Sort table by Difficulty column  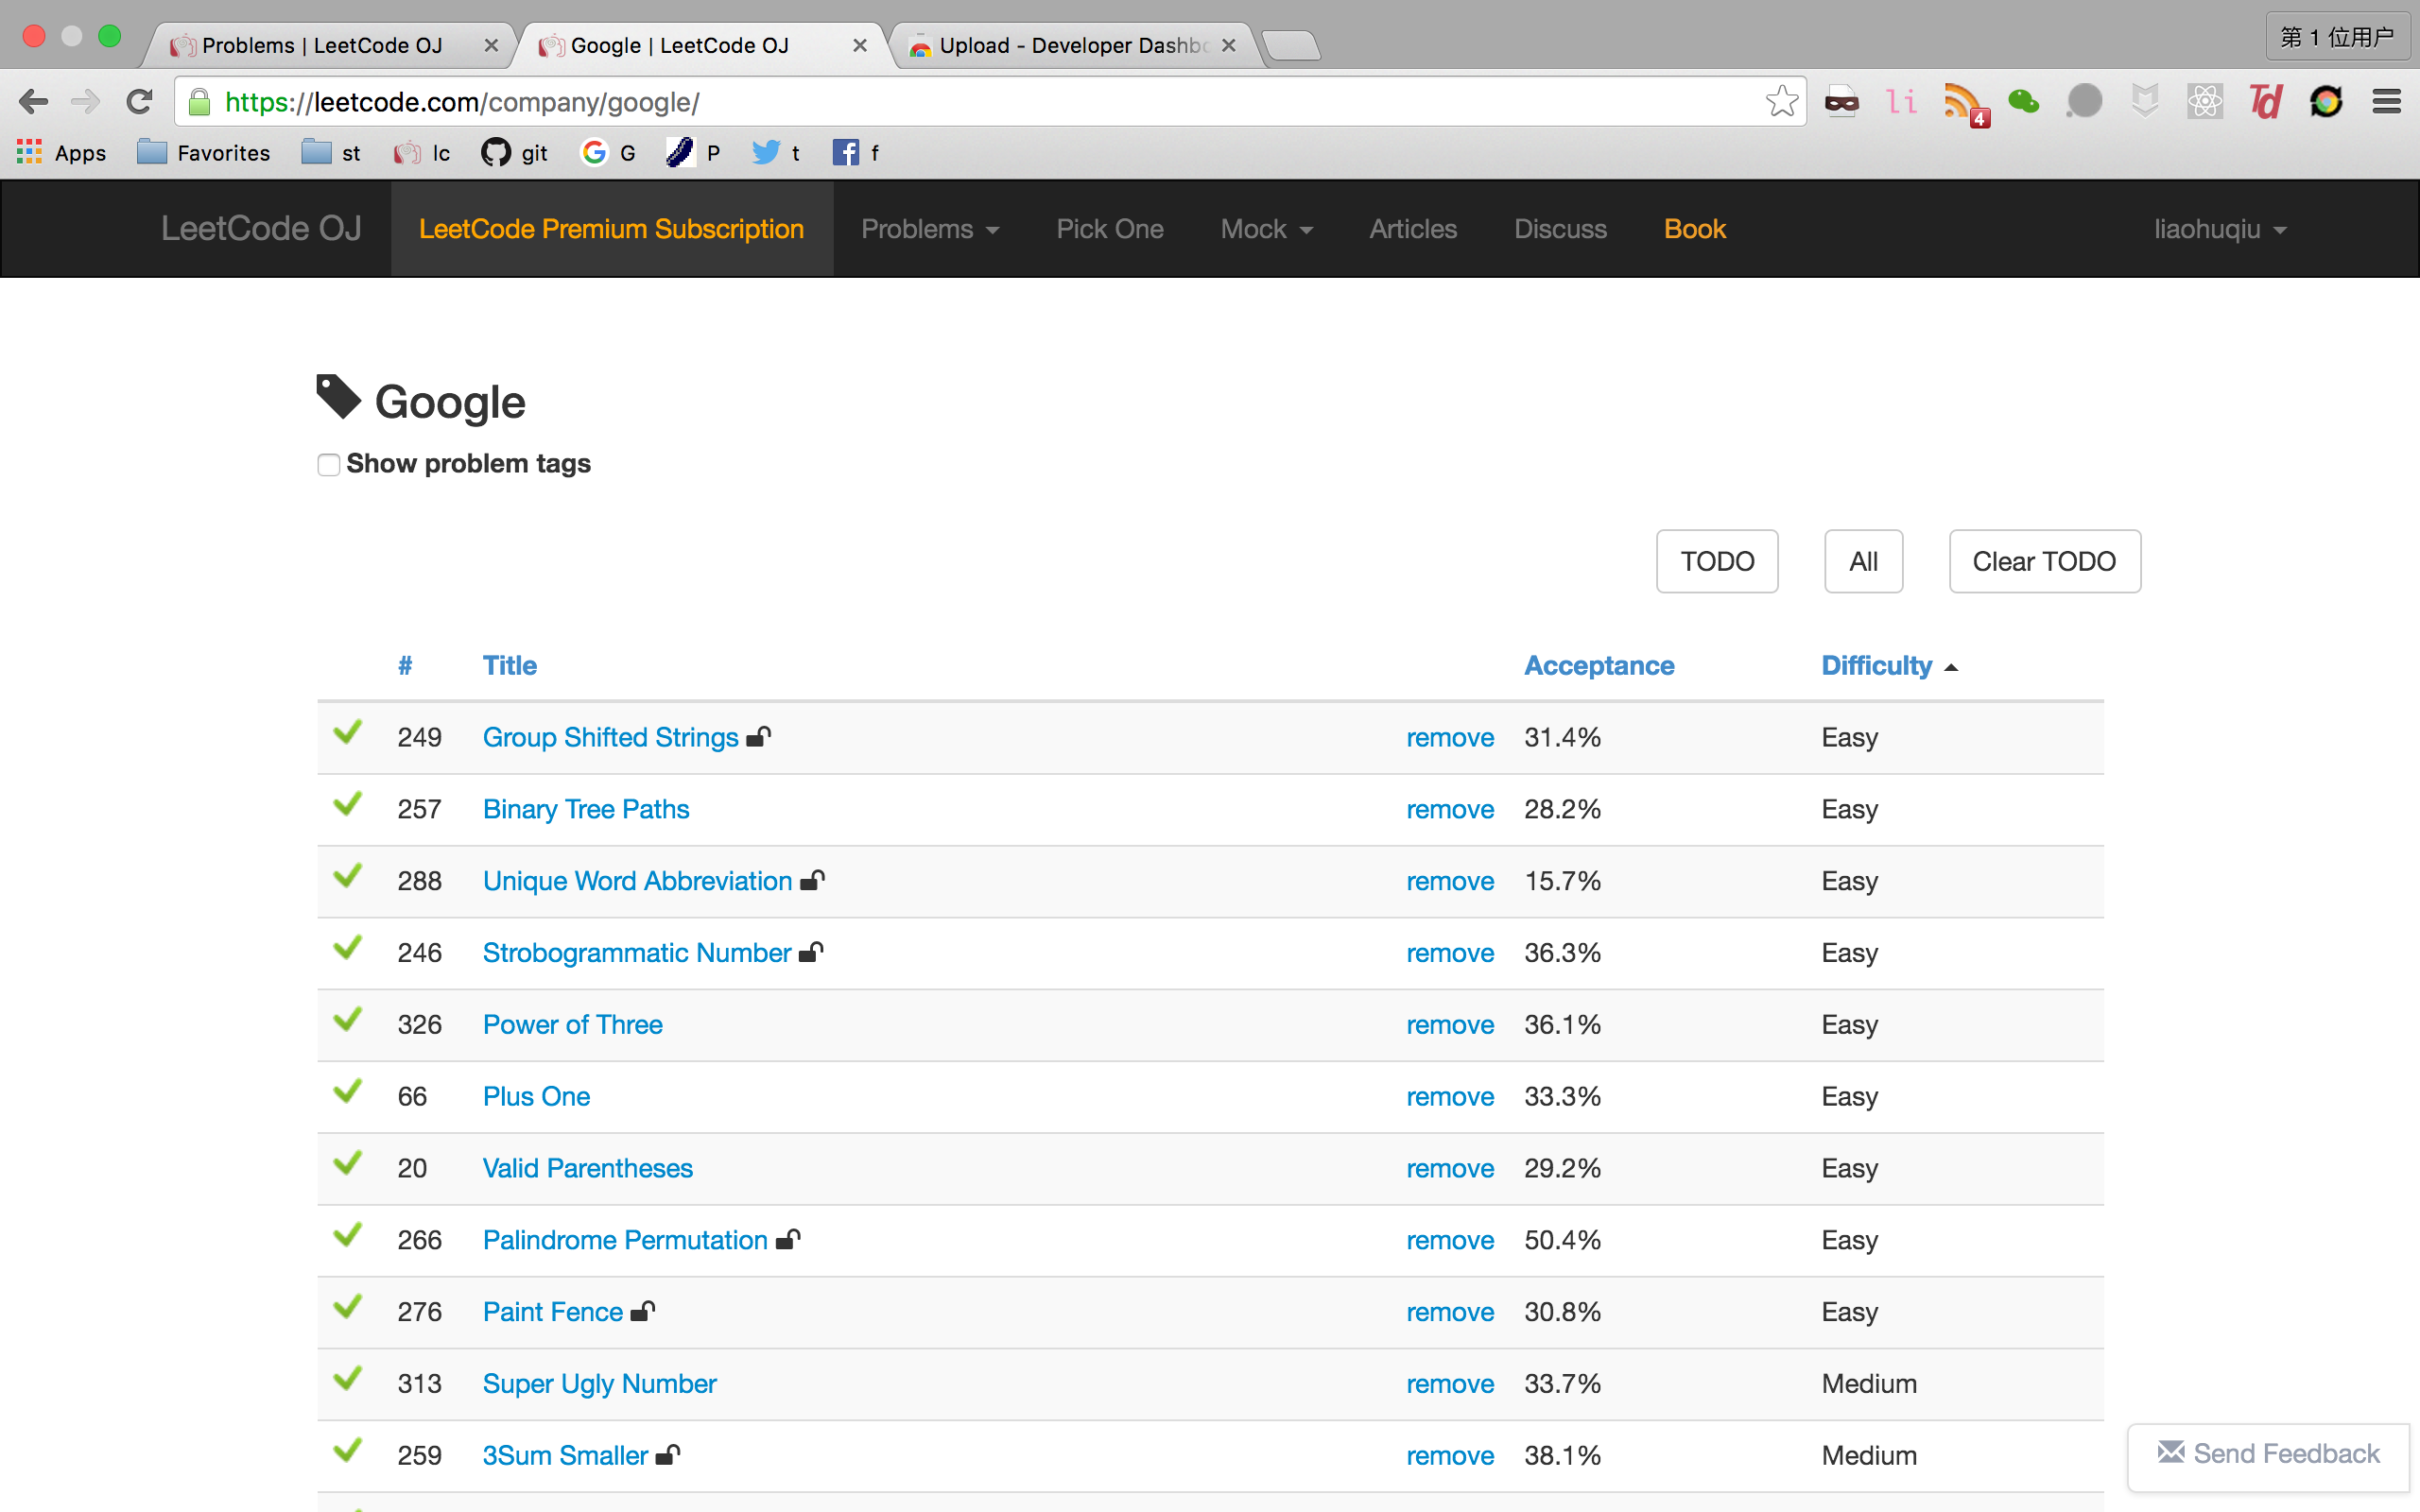[x=1876, y=665]
